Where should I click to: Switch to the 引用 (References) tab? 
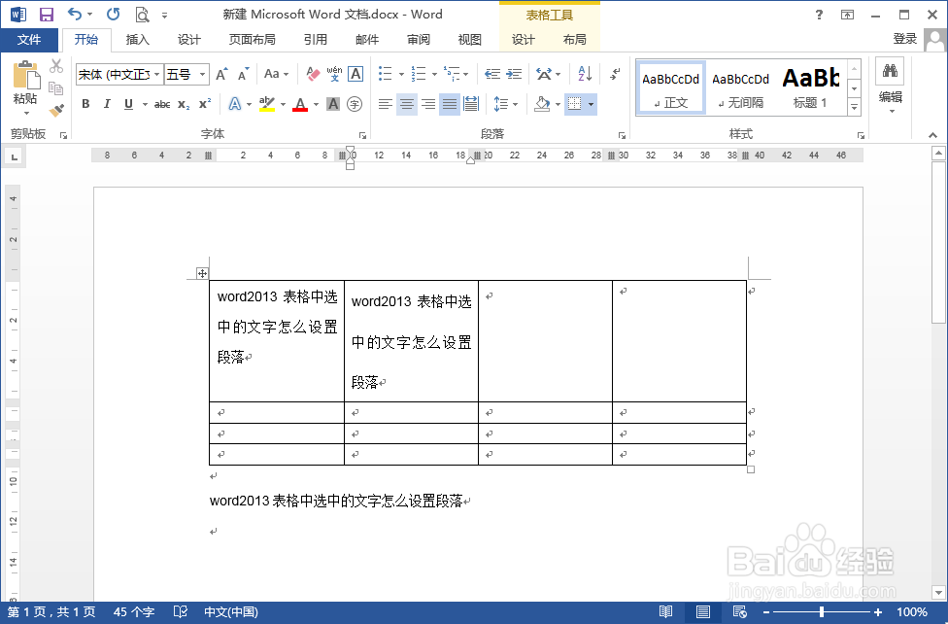(316, 40)
